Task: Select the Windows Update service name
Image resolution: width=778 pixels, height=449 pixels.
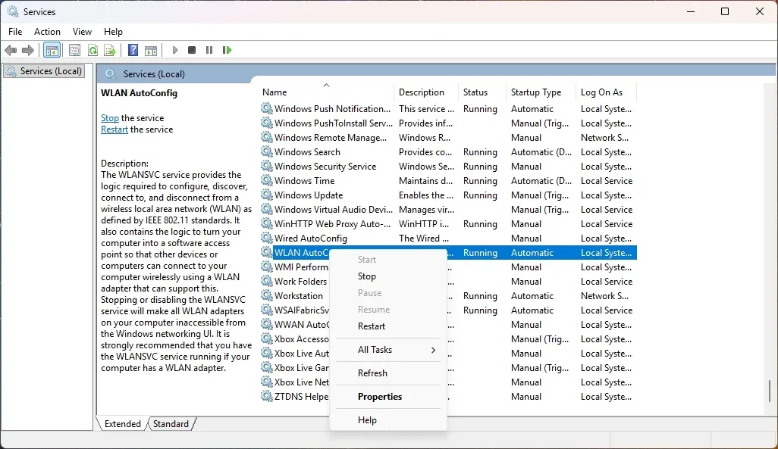Action: click(309, 195)
